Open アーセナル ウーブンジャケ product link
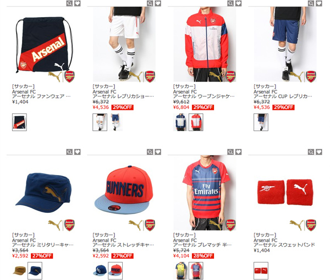Viewport: 330px width, 280px height. point(204,96)
